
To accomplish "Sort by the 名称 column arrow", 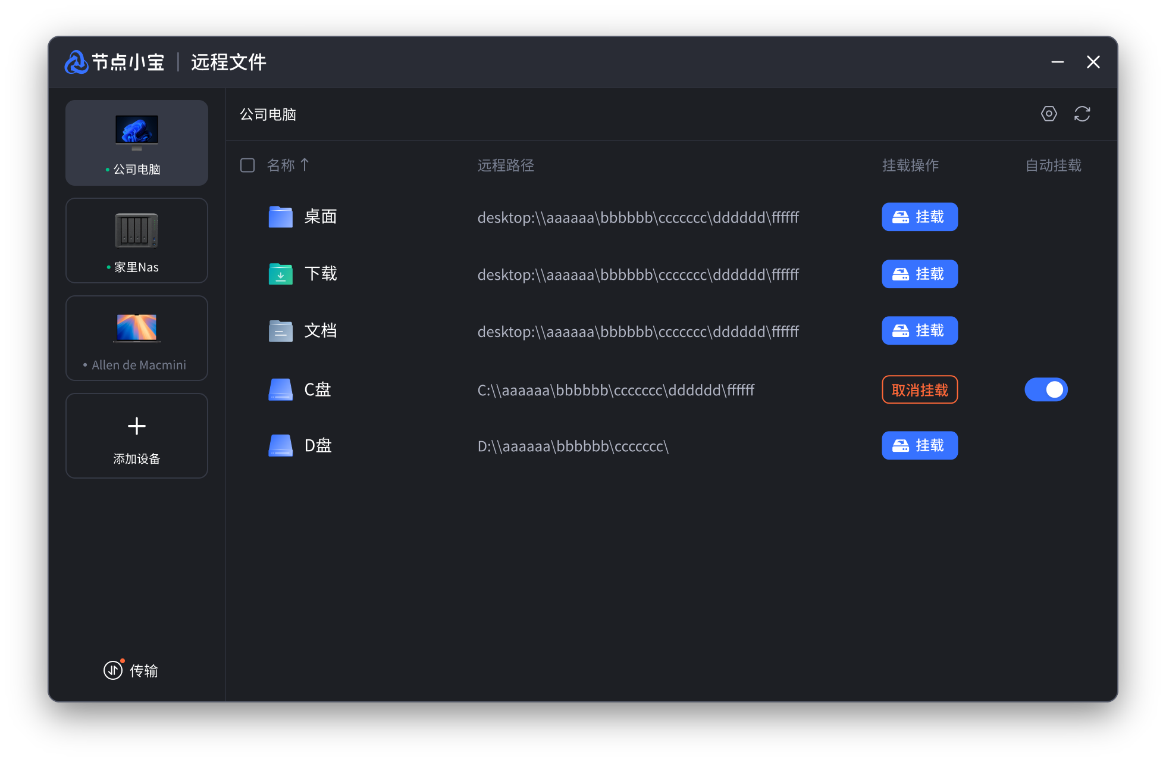I will (x=305, y=164).
